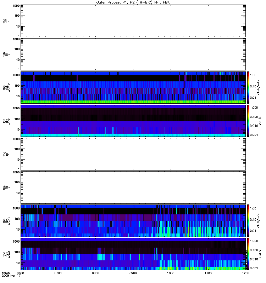Screen dimensions: 266x283
Task: Click the 0.010 value on thb scm1 color bar
Action: [254, 126]
